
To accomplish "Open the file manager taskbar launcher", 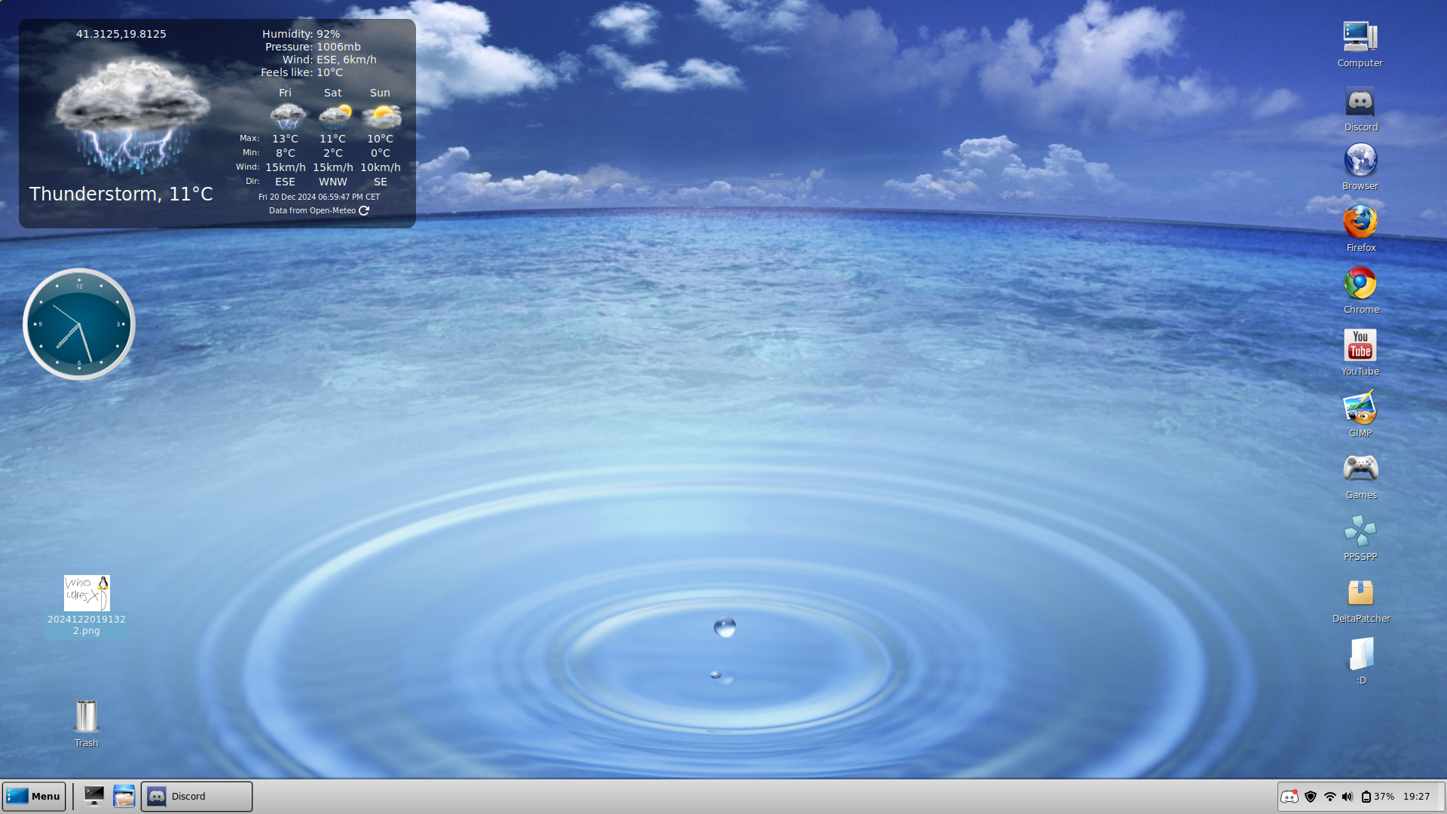I will [124, 797].
